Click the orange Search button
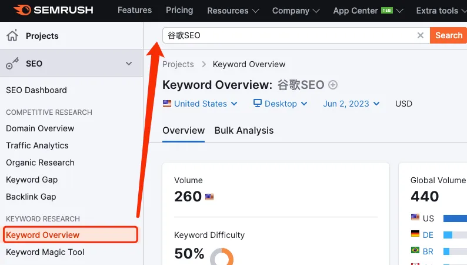The height and width of the screenshot is (265, 467). point(449,35)
